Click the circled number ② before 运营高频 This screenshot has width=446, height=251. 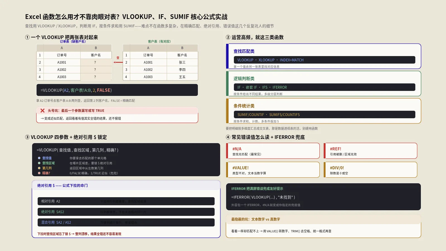228,37
